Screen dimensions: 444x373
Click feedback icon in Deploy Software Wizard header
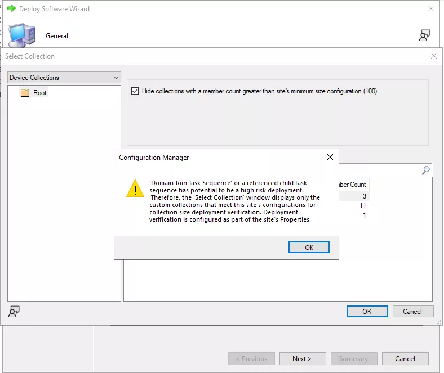pyautogui.click(x=424, y=35)
